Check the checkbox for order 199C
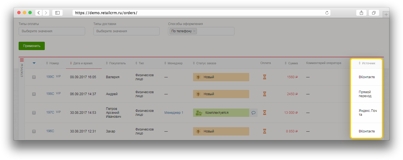The image size is (403, 160). pos(34,77)
